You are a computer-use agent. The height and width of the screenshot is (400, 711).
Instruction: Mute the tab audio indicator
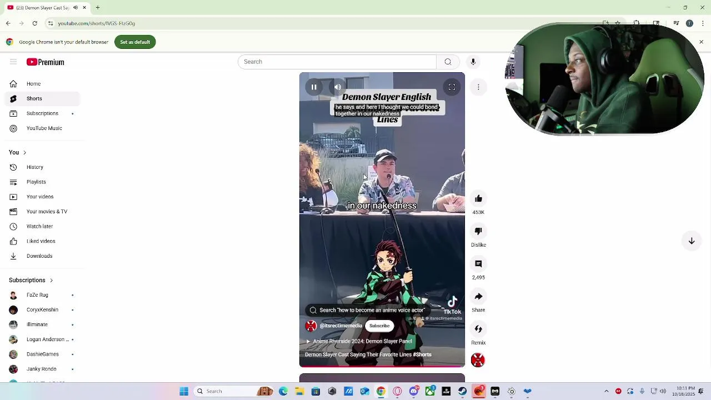click(76, 8)
